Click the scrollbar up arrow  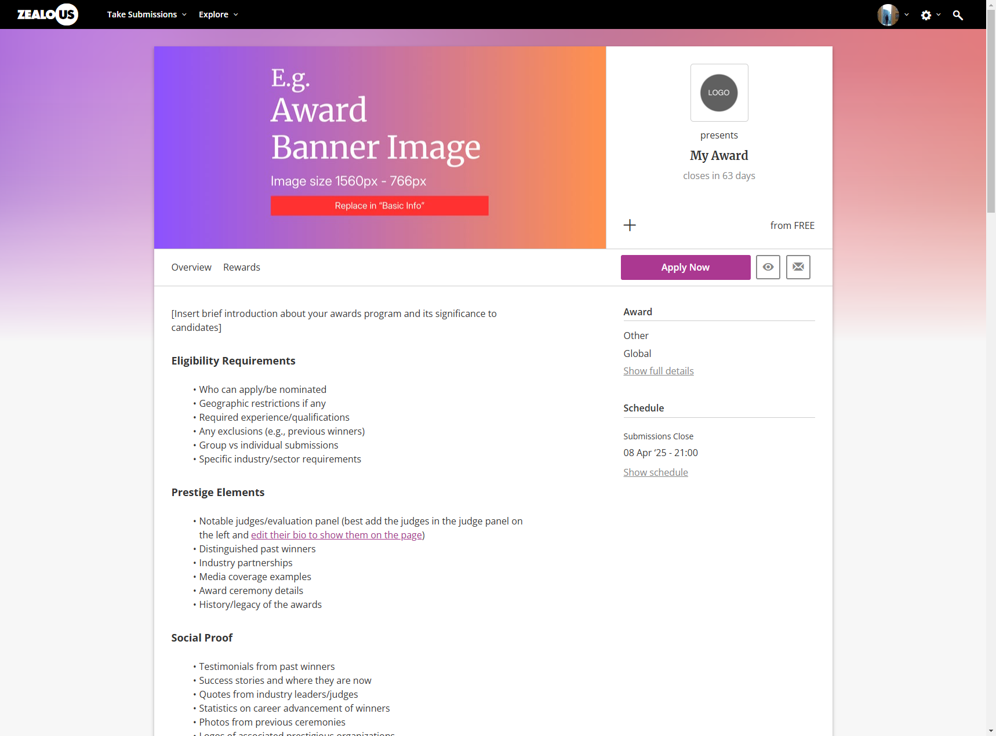pos(991,5)
